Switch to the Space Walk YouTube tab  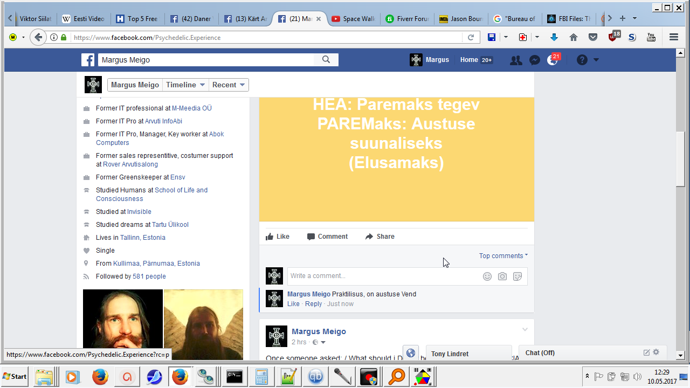(x=353, y=18)
